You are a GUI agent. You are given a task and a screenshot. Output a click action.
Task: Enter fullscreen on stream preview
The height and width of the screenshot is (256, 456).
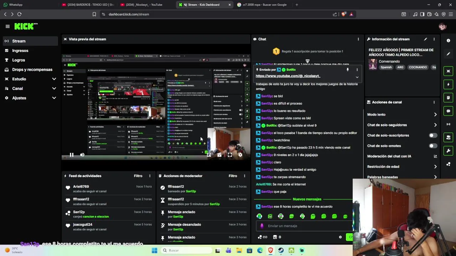tap(230, 155)
